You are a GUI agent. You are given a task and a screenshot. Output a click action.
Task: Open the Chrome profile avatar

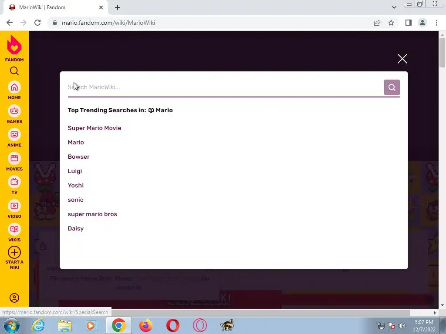[422, 23]
